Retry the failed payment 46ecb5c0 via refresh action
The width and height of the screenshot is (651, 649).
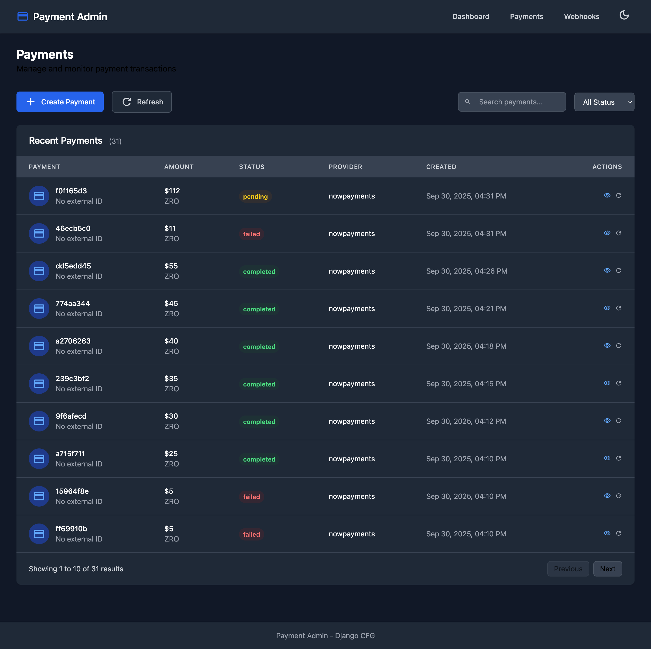(x=619, y=233)
